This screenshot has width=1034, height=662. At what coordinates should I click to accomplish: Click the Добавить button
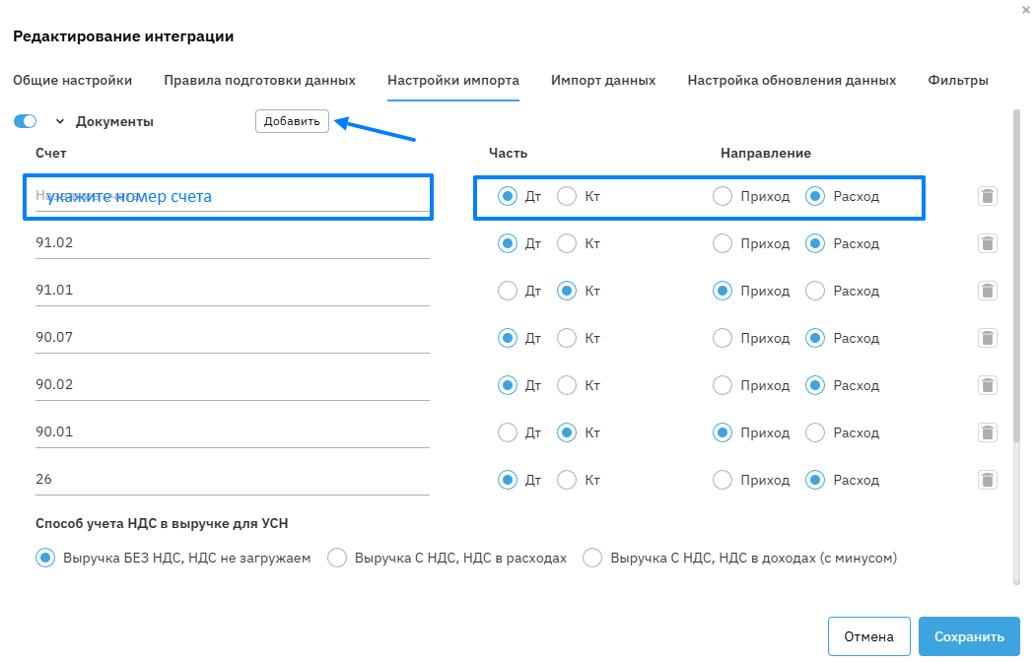(x=292, y=121)
